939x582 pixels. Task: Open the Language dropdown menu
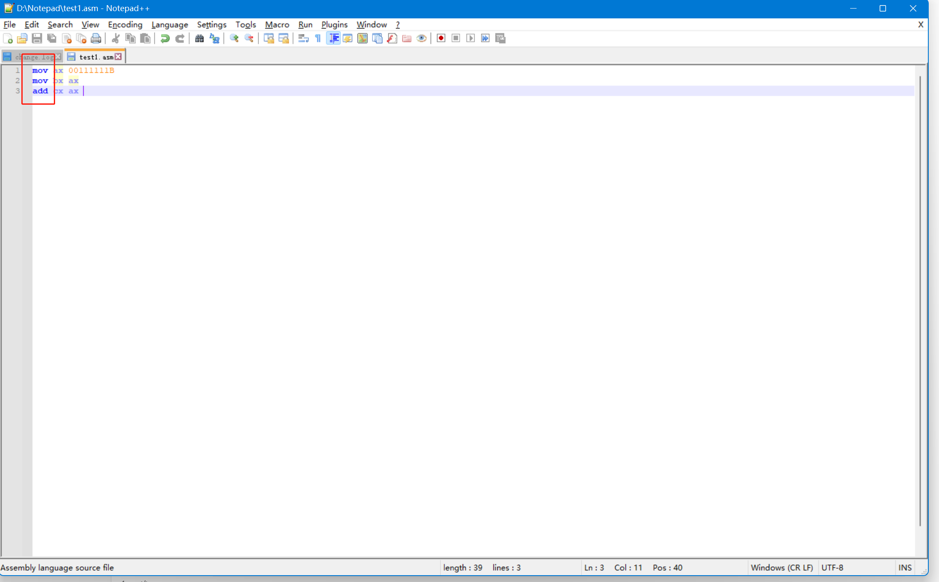pos(169,24)
